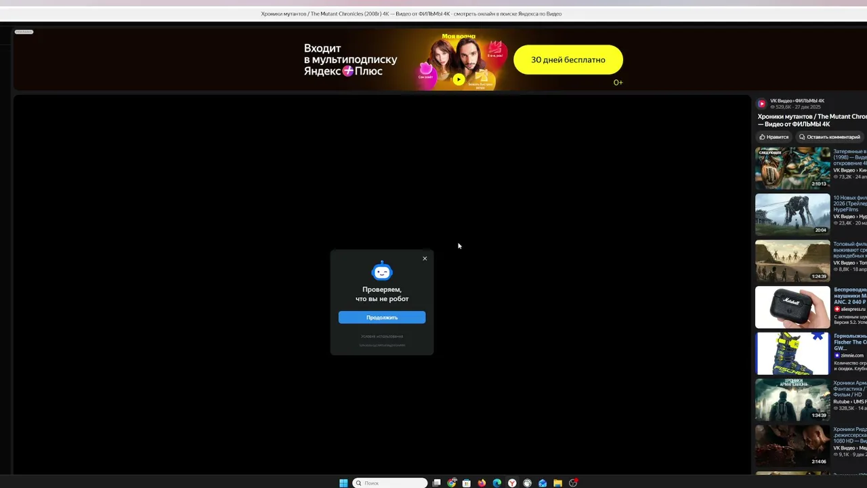
Task: Click the Нравится like button
Action: tap(774, 137)
